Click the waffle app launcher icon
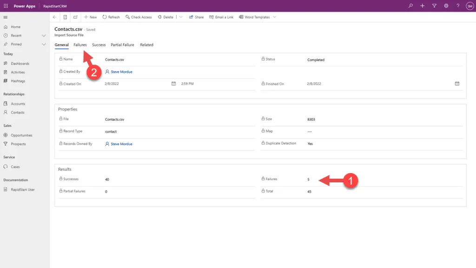476x268 pixels. coord(6,6)
